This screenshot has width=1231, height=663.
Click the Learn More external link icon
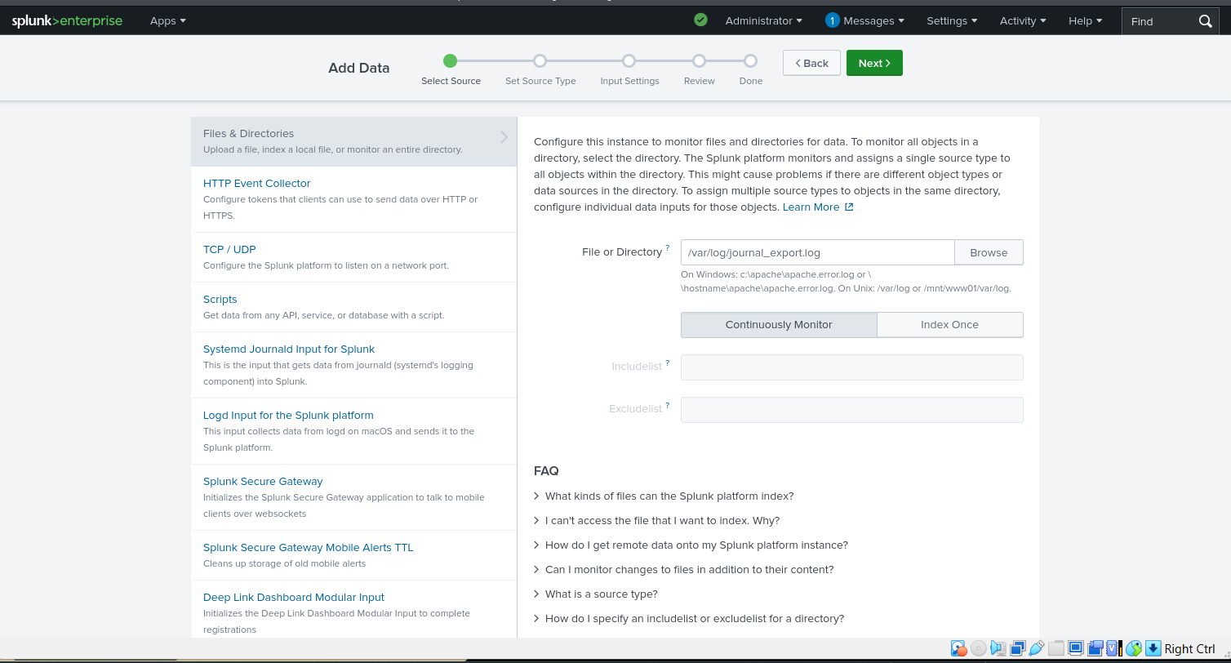(x=849, y=207)
